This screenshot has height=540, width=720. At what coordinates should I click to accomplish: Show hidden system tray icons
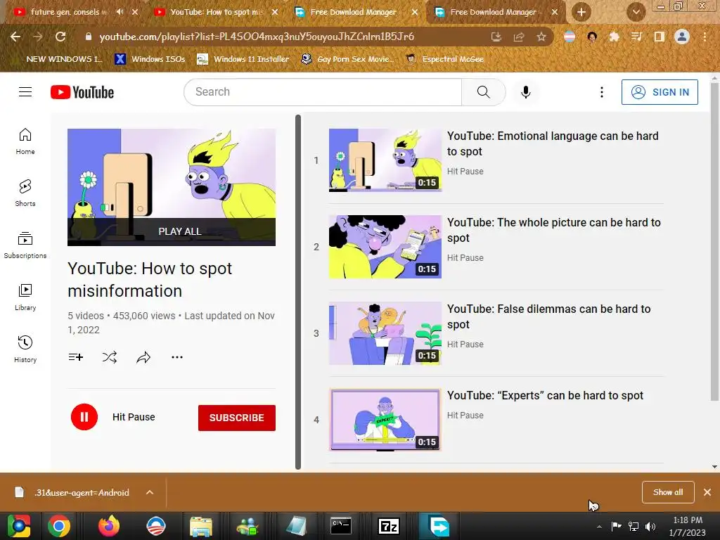[x=599, y=526]
